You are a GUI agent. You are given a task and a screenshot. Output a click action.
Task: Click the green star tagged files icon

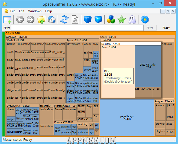[x=122, y=20]
